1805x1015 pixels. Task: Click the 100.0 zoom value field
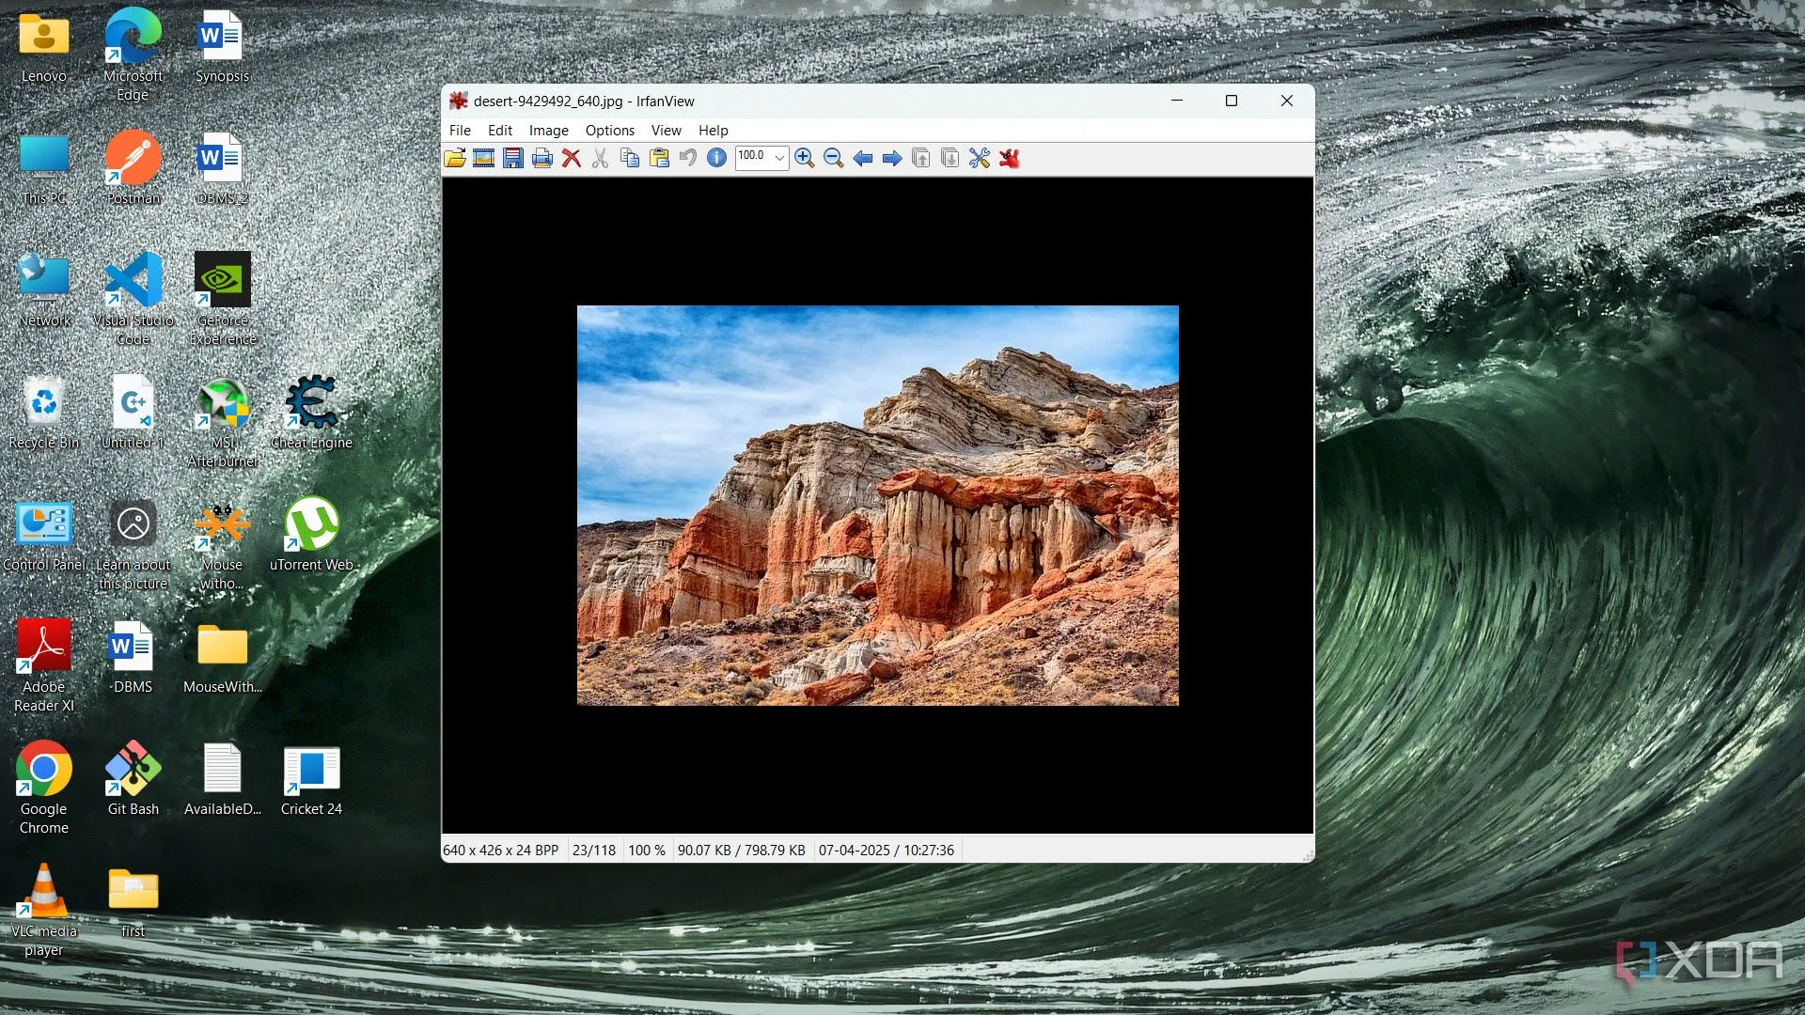tap(754, 157)
